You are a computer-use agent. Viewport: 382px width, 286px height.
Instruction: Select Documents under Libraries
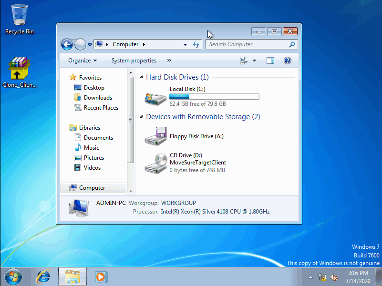click(x=98, y=138)
